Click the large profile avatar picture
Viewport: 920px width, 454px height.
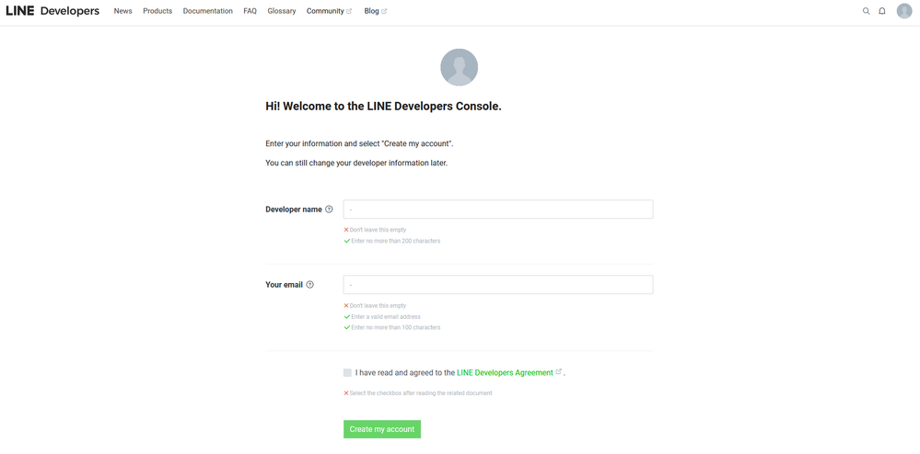click(x=459, y=67)
